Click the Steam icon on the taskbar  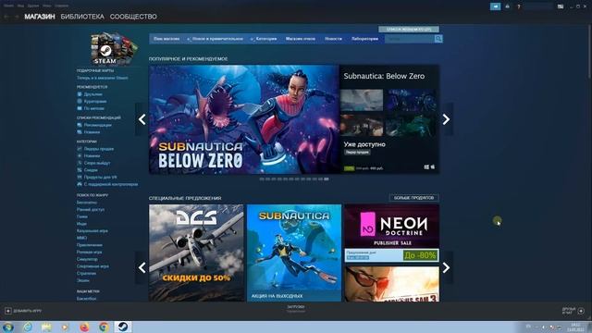coord(123,327)
